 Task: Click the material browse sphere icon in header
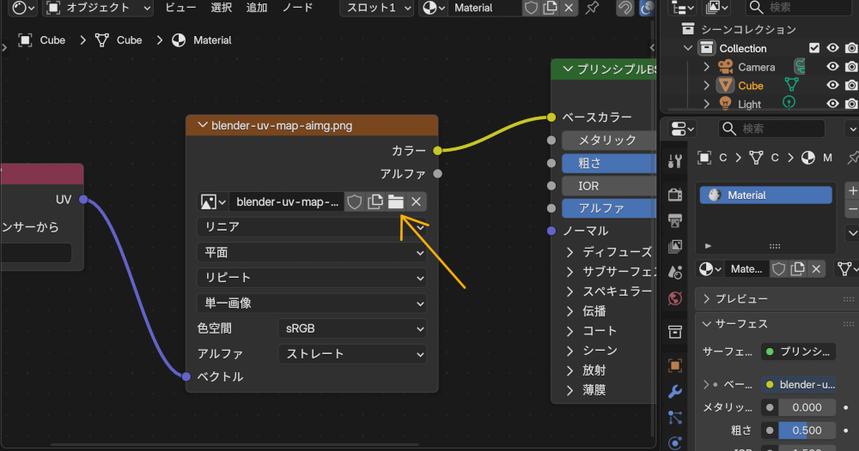pos(433,8)
